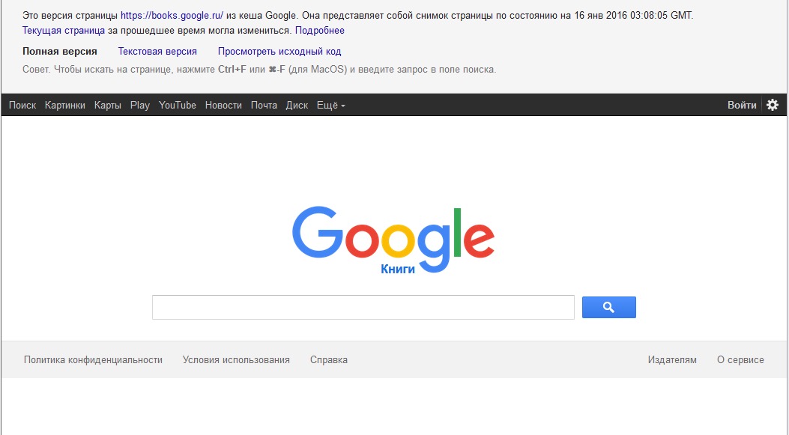Click Просмотреть исходный код
Viewport: 789px width, 435px height.
click(279, 52)
